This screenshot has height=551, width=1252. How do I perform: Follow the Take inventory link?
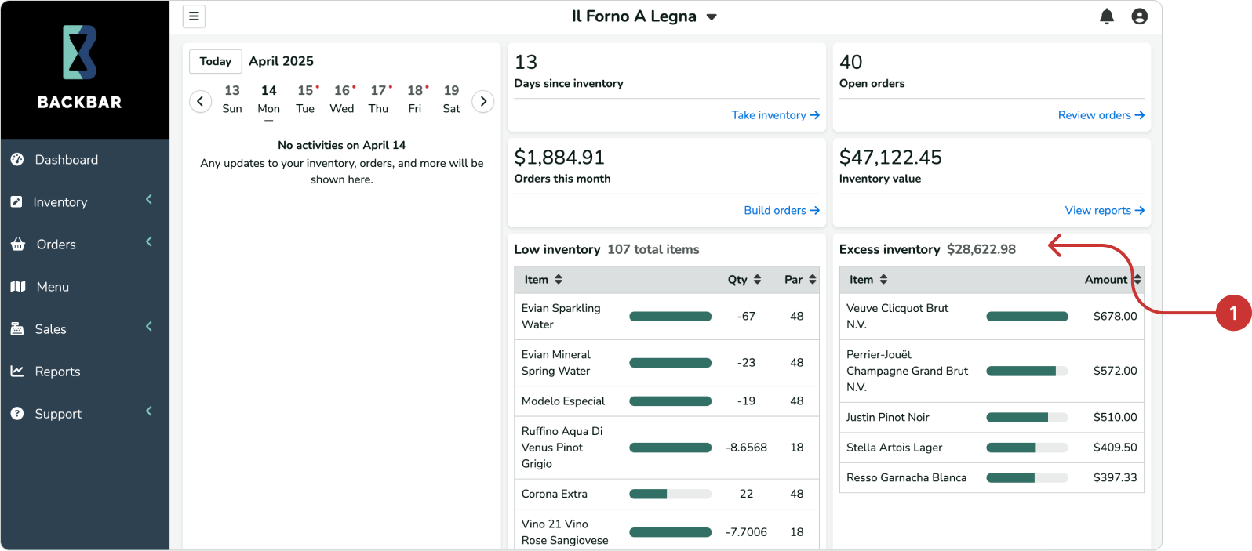775,115
